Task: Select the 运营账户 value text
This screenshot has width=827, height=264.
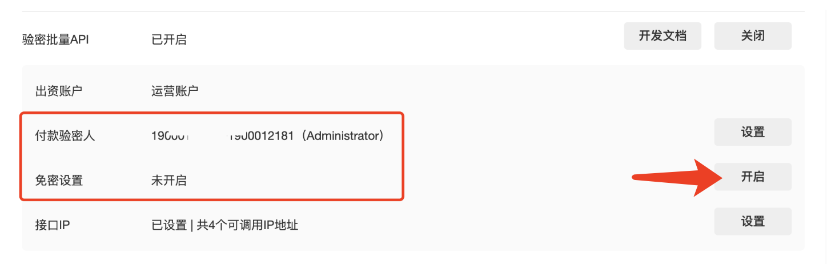Action: pyautogui.click(x=175, y=91)
